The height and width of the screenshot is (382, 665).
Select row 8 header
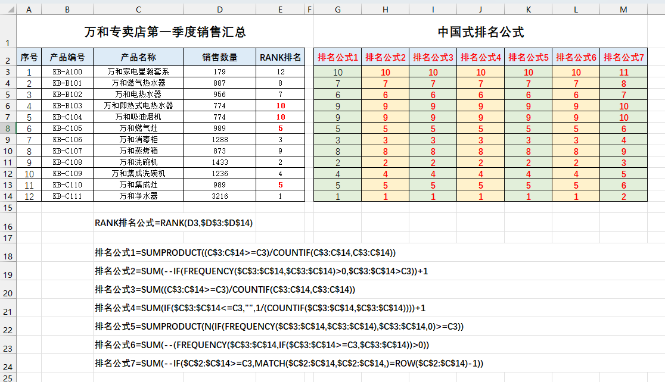8,129
